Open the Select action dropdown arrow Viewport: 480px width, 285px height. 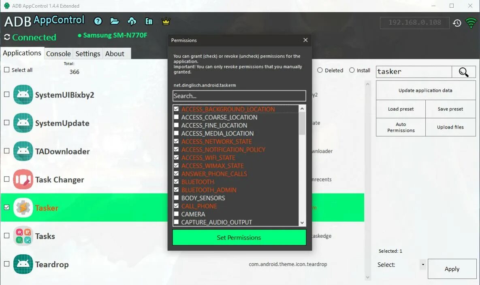[x=423, y=264]
